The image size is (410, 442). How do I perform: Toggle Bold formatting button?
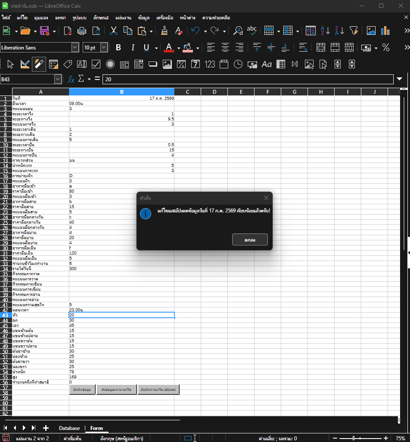(118, 48)
